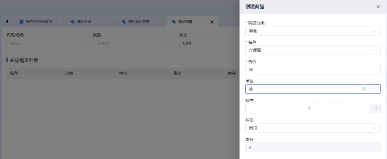Click the 名称 field containing 方便面
The width and height of the screenshot is (387, 159).
[306, 50]
